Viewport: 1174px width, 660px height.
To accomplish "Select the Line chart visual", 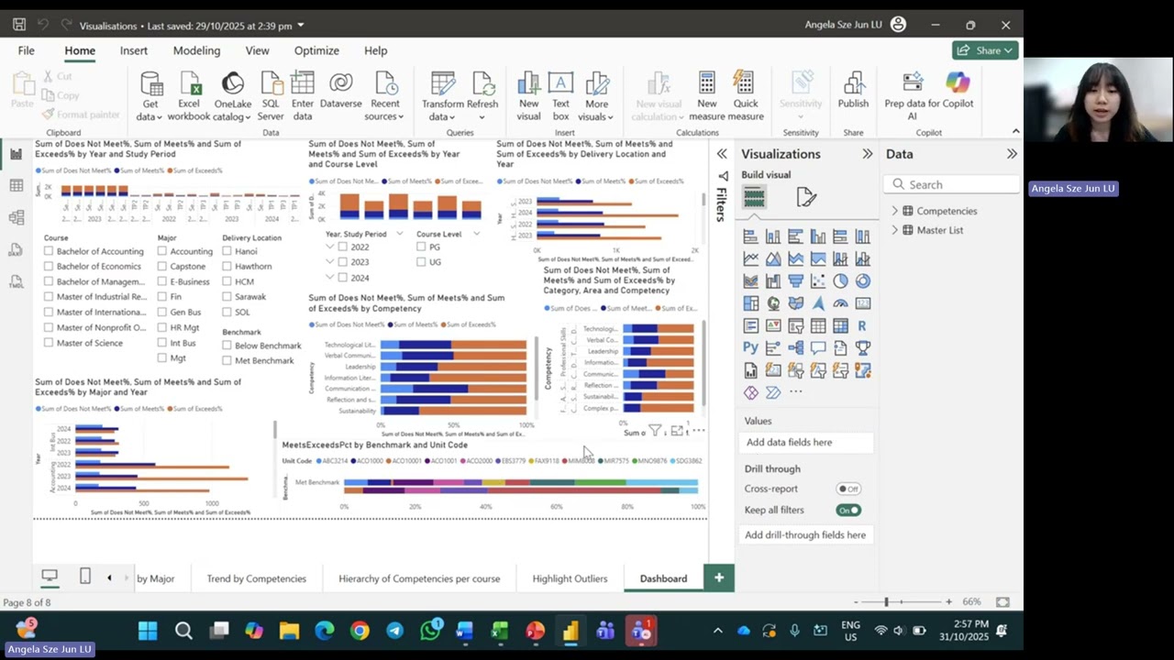I will [x=750, y=258].
